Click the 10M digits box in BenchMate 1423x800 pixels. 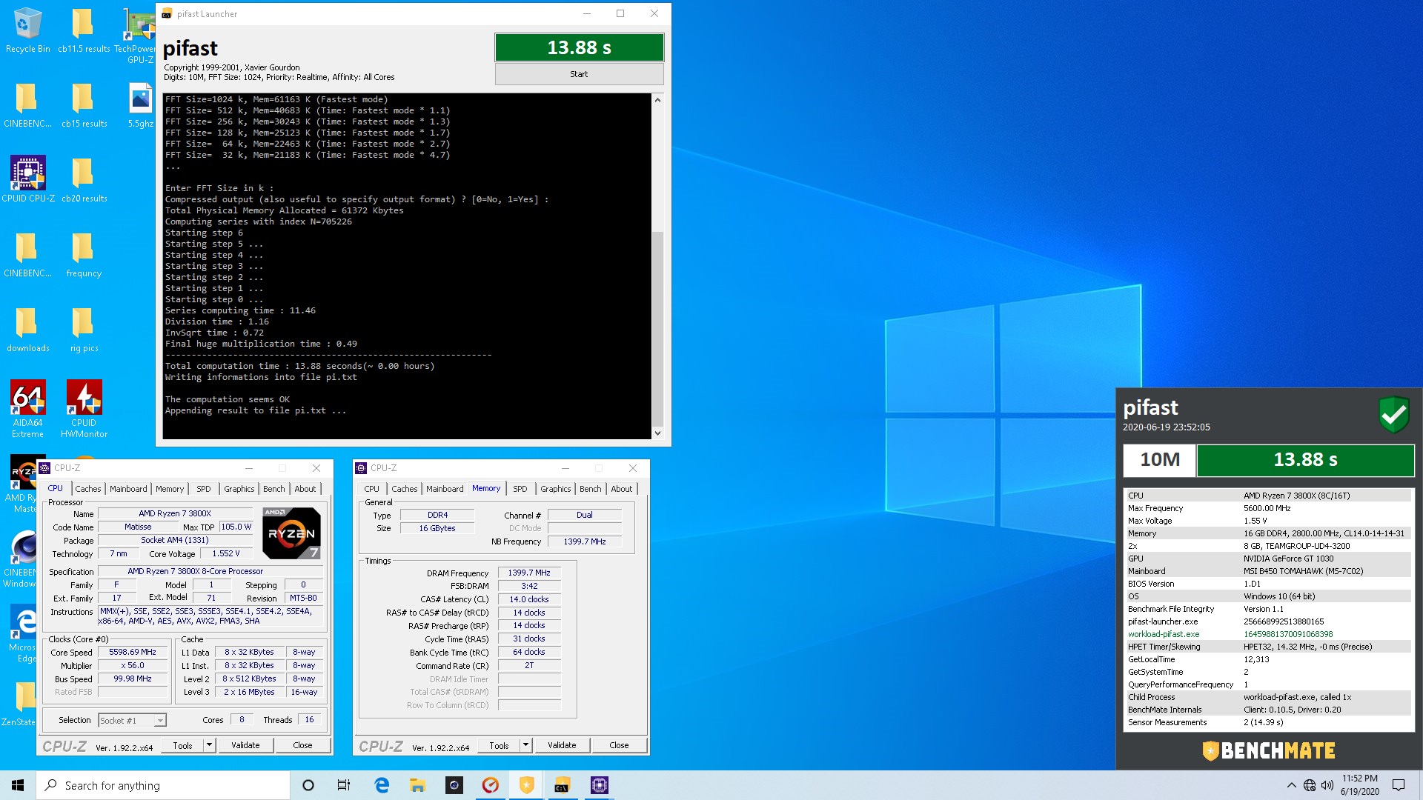pos(1159,459)
